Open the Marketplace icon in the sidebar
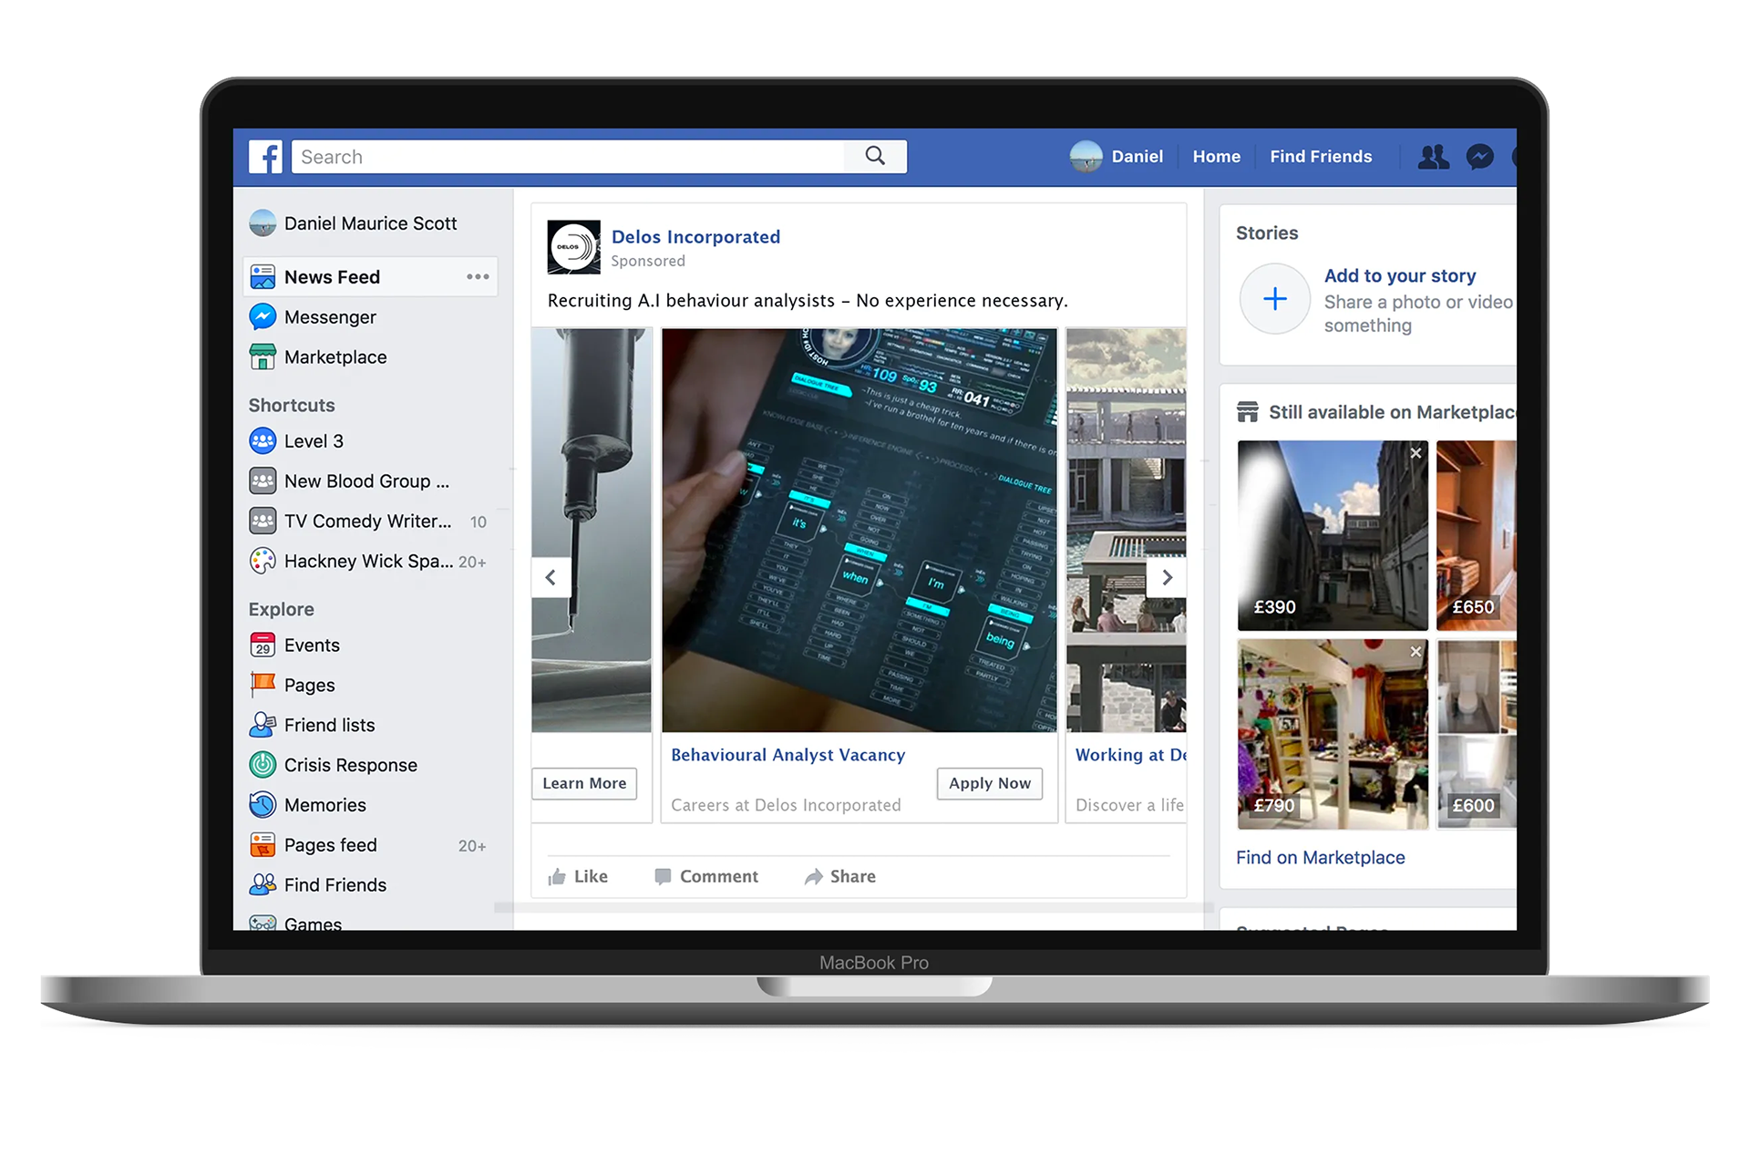Image resolution: width=1750 pixels, height=1167 pixels. [x=262, y=356]
